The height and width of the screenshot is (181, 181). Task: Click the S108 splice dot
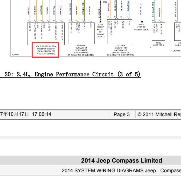click(x=100, y=2)
